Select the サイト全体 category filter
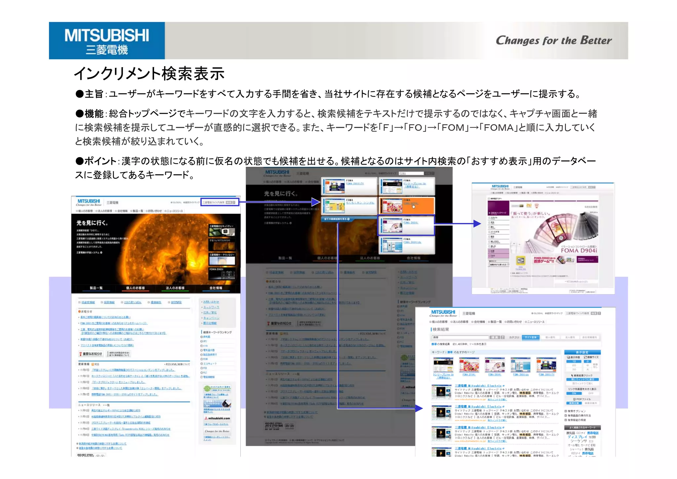The height and width of the screenshot is (479, 677). click(531, 337)
